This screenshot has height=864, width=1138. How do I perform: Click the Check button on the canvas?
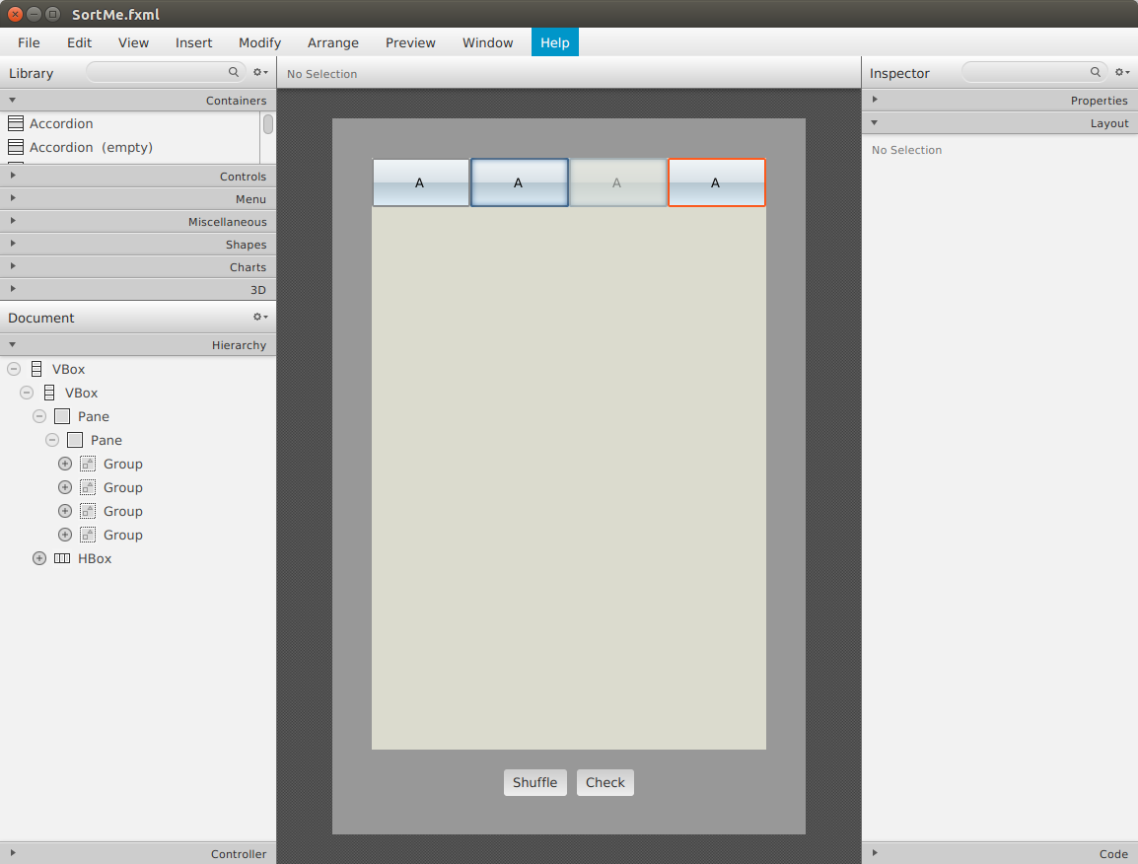pos(605,782)
